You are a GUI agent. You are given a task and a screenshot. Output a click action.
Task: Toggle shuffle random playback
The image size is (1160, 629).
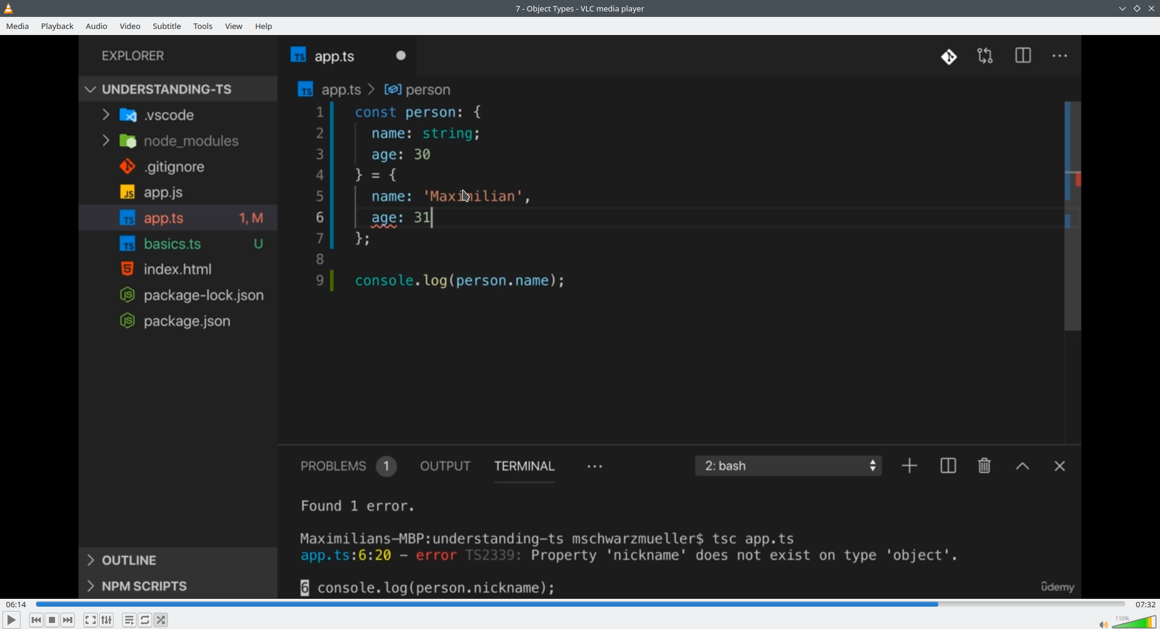(161, 620)
